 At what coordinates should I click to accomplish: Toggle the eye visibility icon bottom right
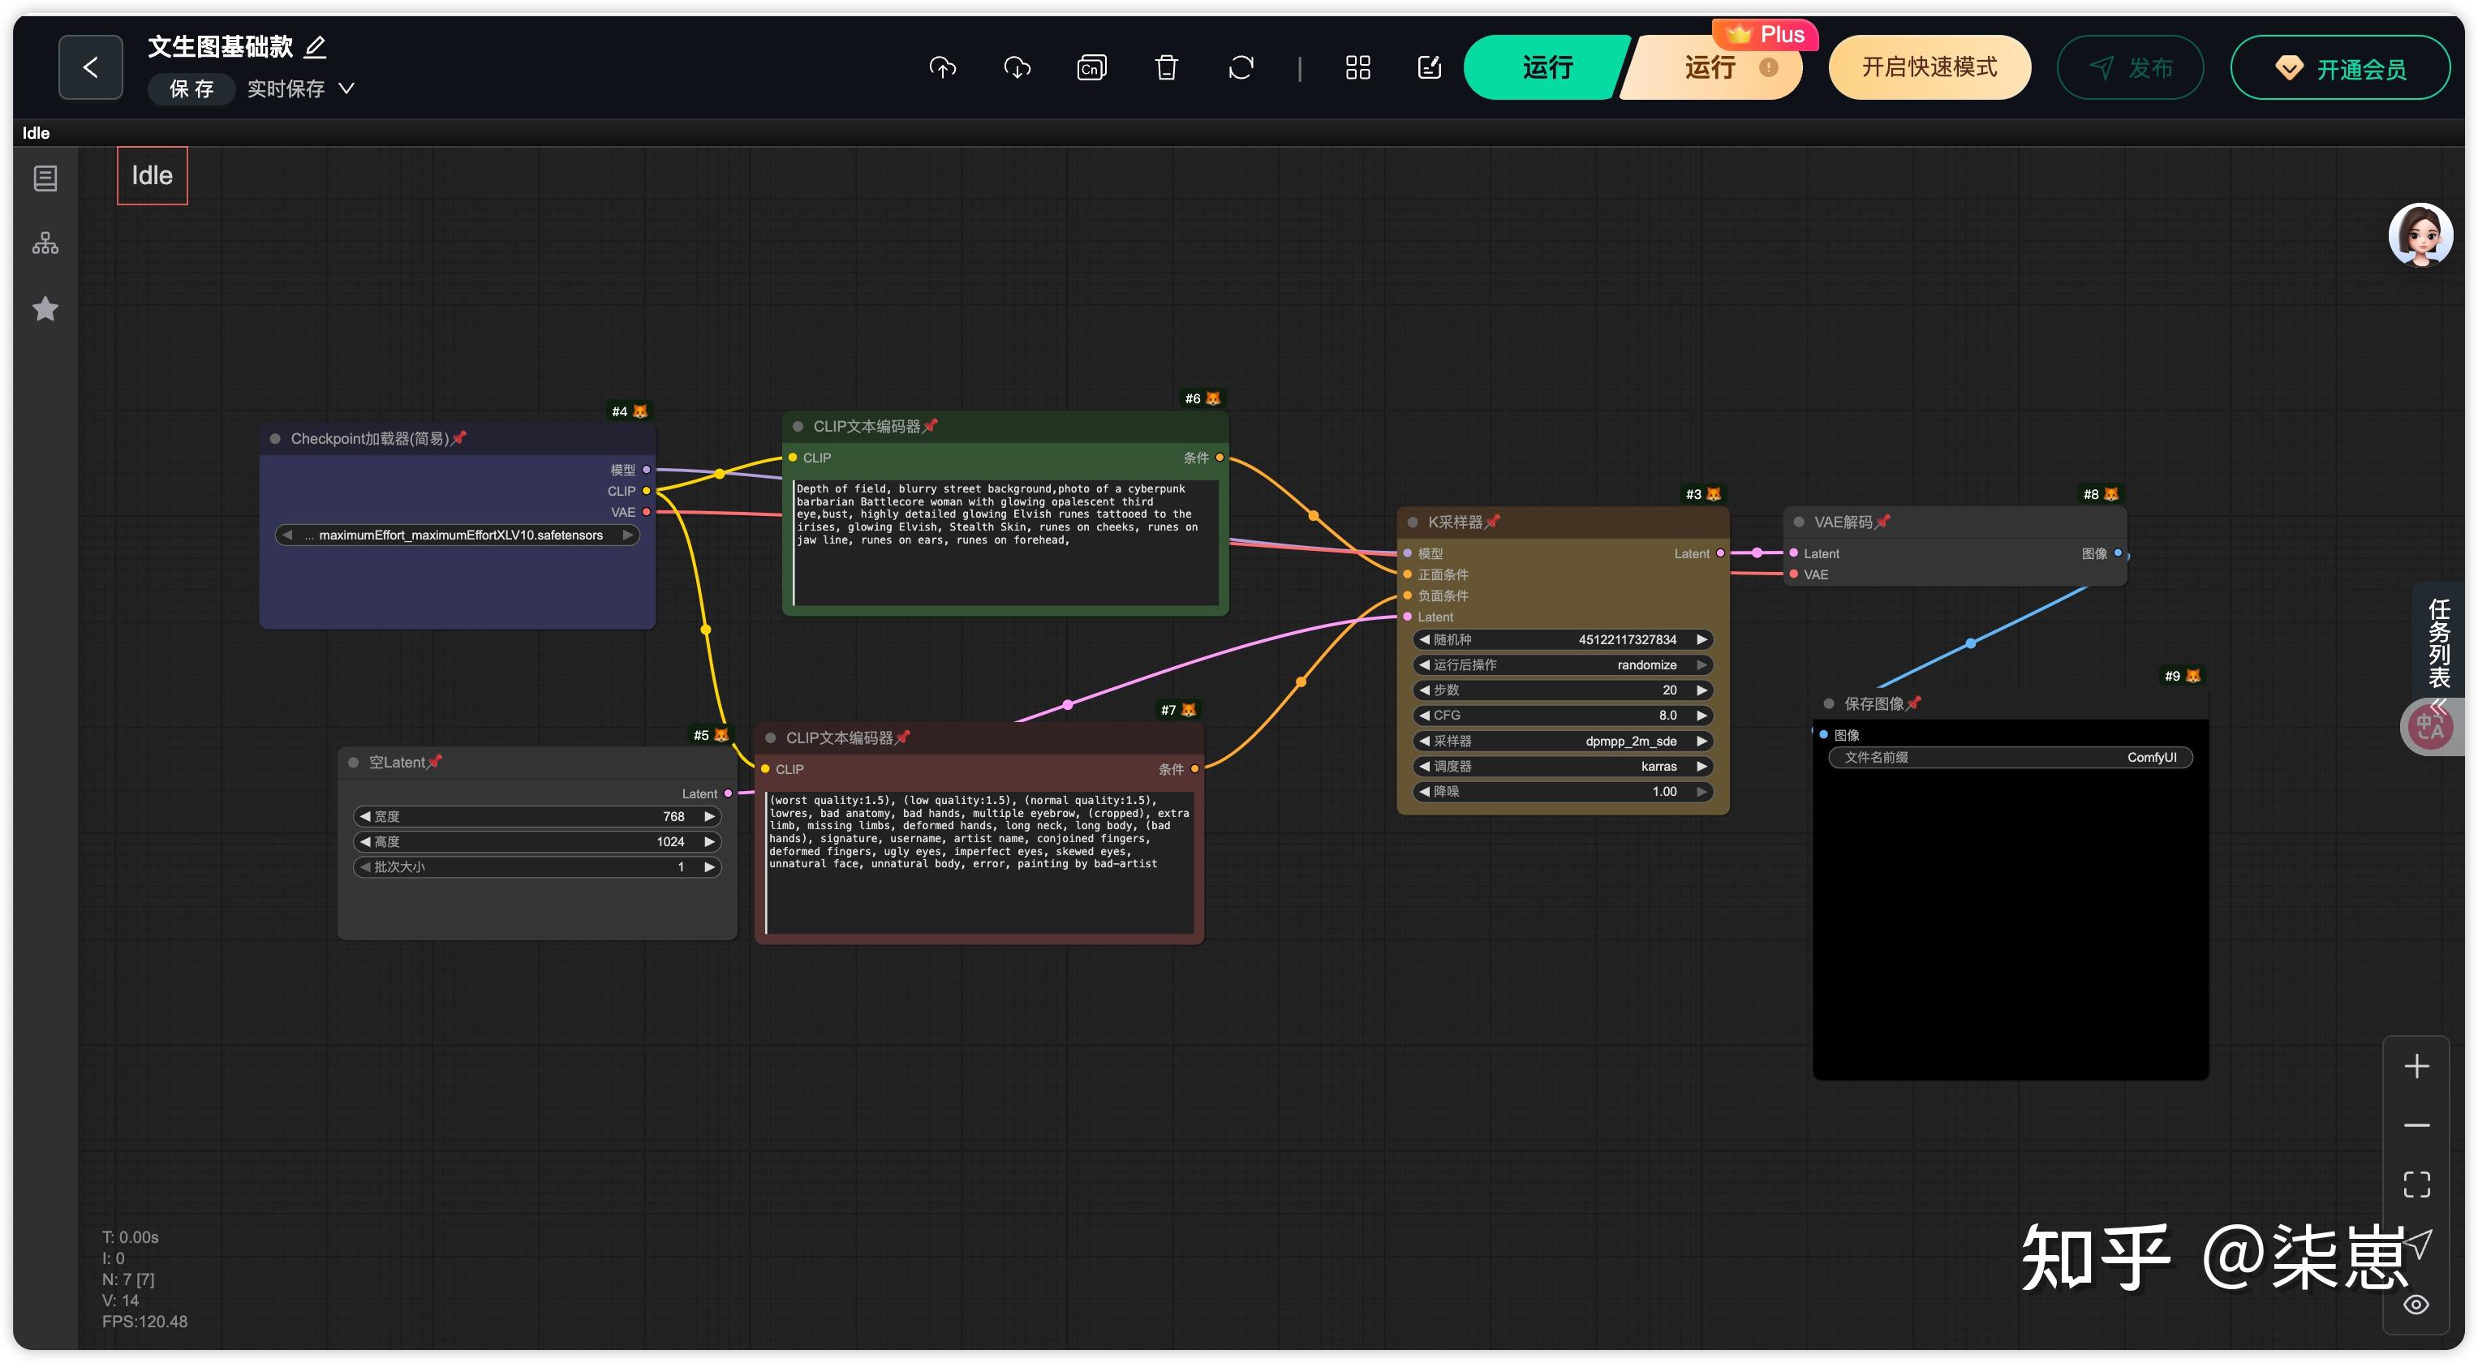click(2416, 1305)
